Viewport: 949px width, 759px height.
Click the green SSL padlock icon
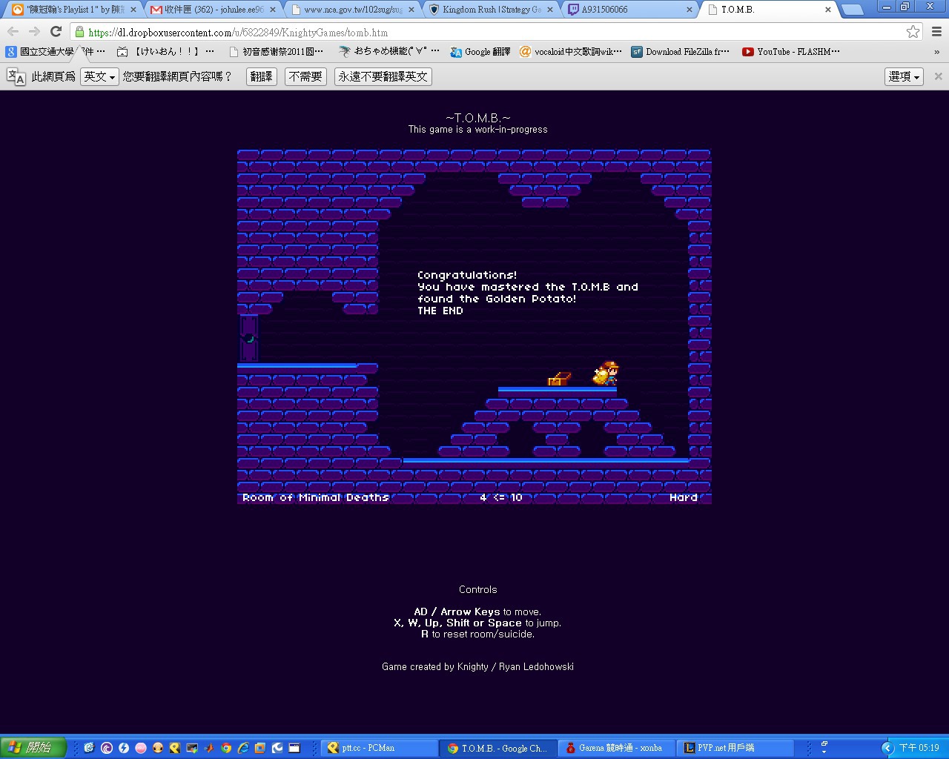tap(79, 32)
